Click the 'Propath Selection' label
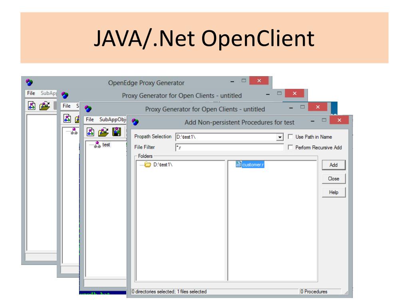Viewport: 409px width, 306px height. 153,136
